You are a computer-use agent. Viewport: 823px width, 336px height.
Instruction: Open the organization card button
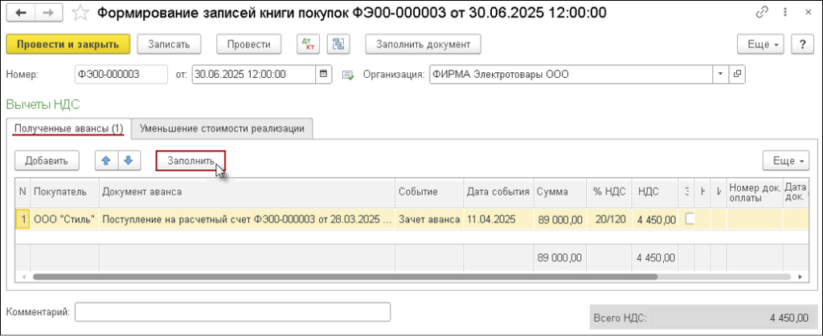[737, 75]
